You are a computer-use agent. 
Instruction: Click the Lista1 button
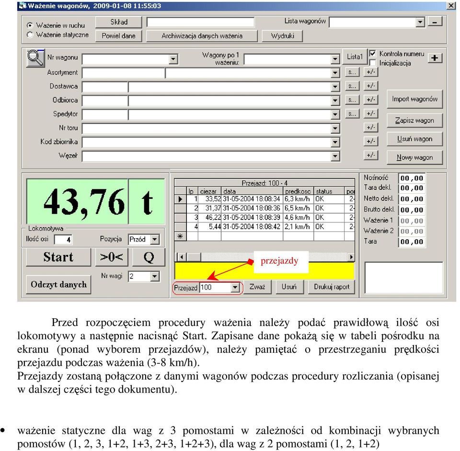click(355, 57)
